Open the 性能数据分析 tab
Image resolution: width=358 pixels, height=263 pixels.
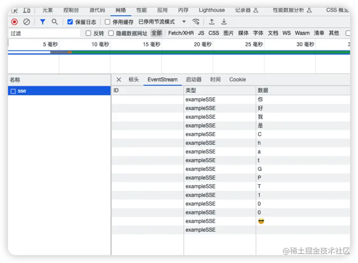tap(292, 10)
